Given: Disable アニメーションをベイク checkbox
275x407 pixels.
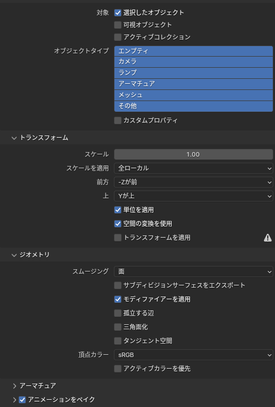Looking at the screenshot, I should pos(22,400).
